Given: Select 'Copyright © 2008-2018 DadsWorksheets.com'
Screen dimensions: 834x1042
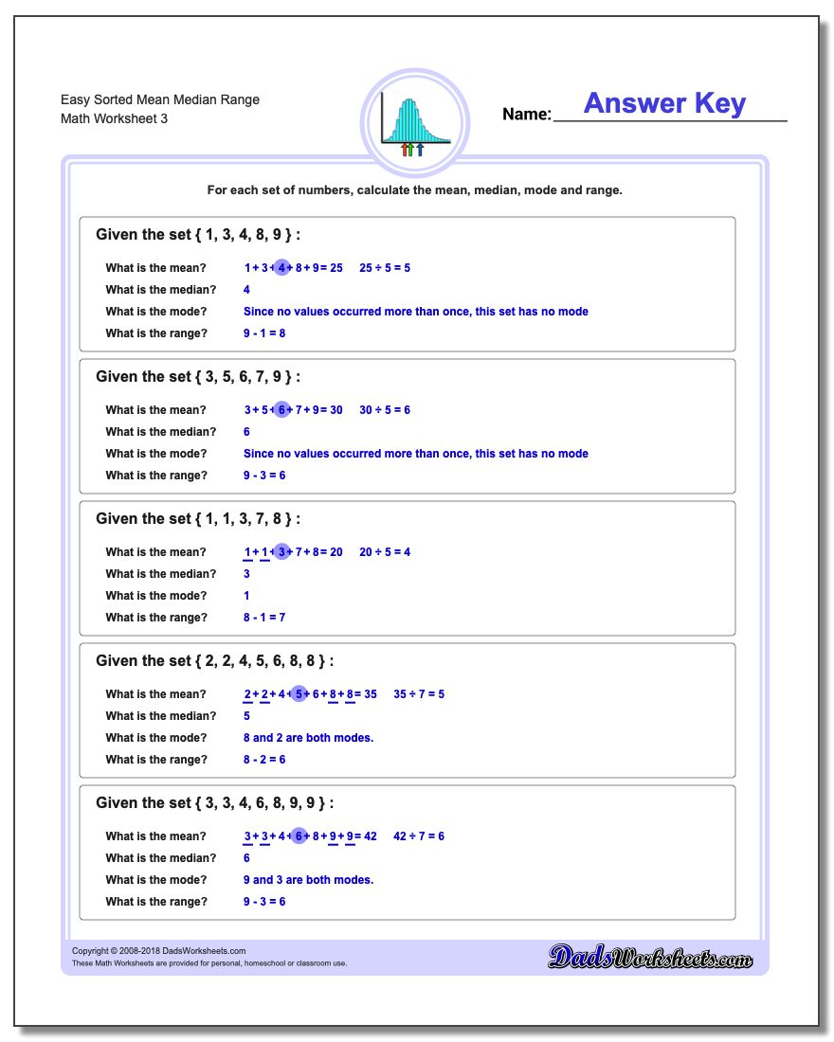Looking at the screenshot, I should (x=159, y=952).
